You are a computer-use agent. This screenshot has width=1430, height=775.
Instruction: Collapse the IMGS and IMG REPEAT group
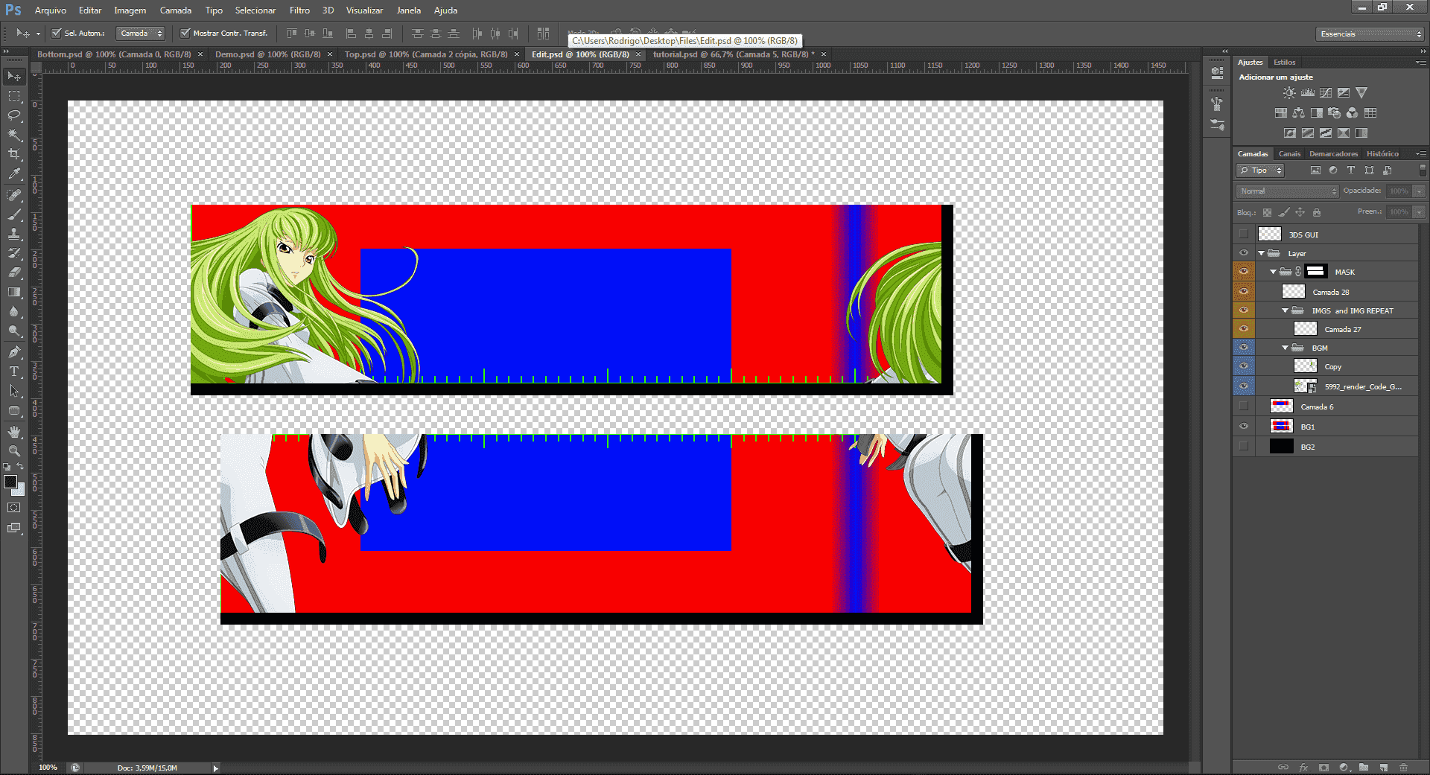tap(1285, 310)
